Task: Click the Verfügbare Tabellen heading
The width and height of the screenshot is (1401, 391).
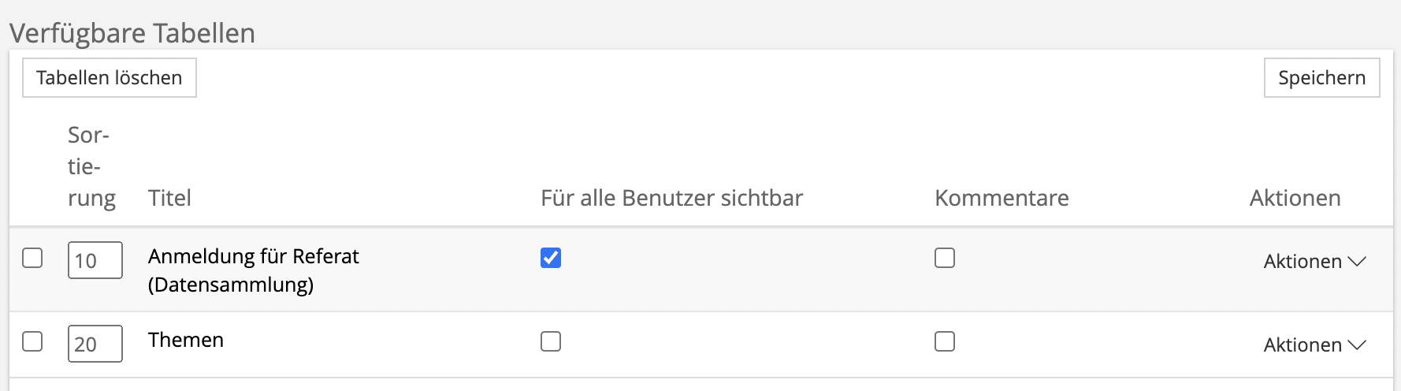Action: pyautogui.click(x=132, y=33)
